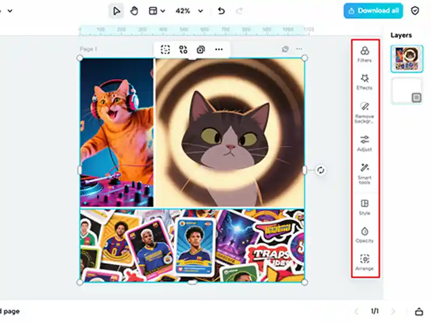
Task: Select the blank background layer thumbnail
Action: 407,90
